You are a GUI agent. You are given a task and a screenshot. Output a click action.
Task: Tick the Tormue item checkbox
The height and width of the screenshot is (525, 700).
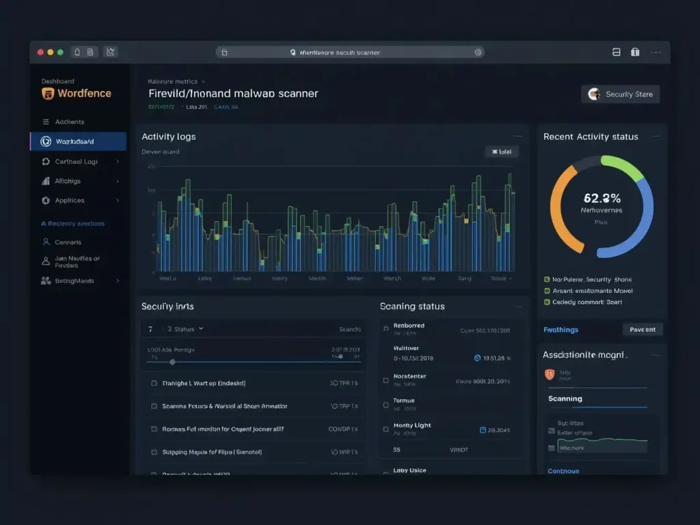click(385, 403)
